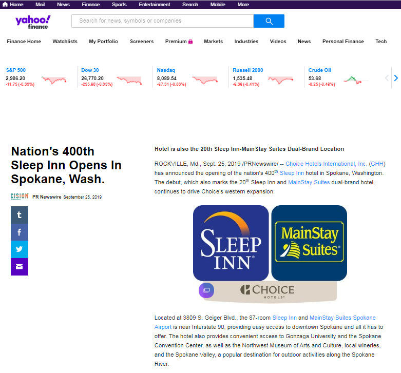Open the More menu in top bar
The height and width of the screenshot is (373, 401).
[243, 4]
